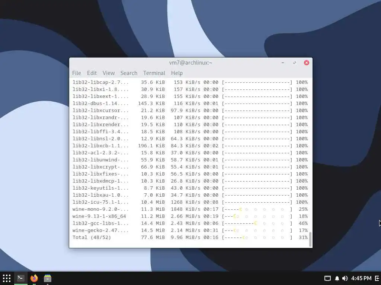Image resolution: width=381 pixels, height=285 pixels.
Task: Click the text lib32-libnsl-2.0...
Action: 96,139
